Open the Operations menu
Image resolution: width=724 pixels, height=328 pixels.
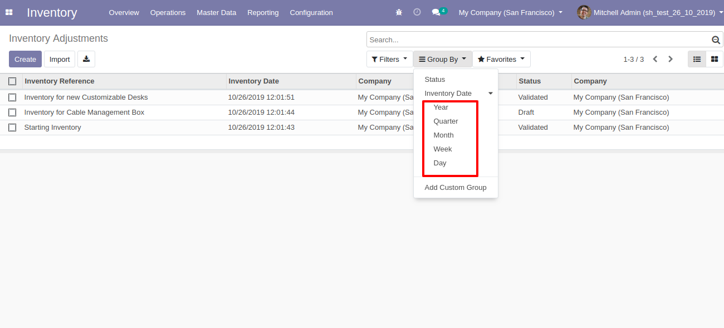(168, 12)
